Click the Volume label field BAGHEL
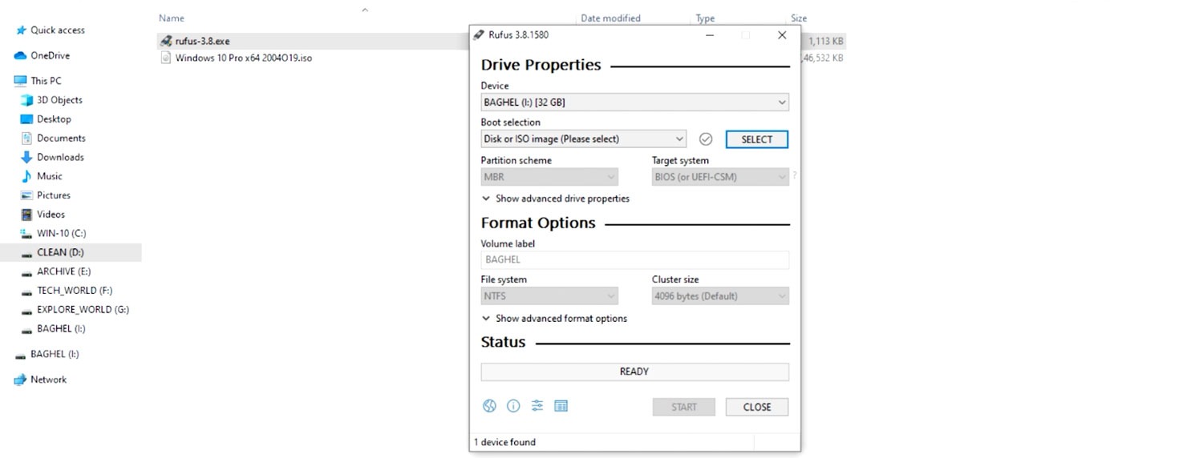1203x458 pixels. [634, 259]
